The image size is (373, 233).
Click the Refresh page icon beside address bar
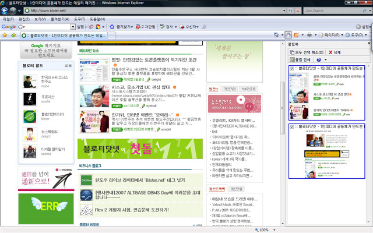click(290, 10)
